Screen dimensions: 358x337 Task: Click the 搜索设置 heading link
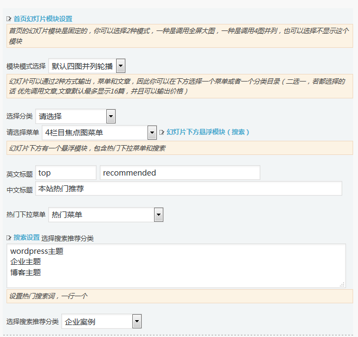point(27,238)
